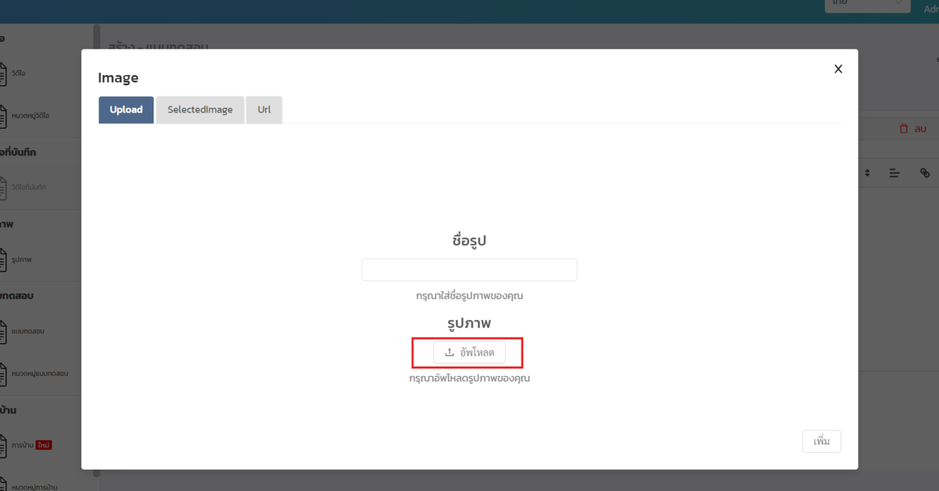Screen dimensions: 939x491
Task: Close the Image dialog with X
Action: [x=838, y=69]
